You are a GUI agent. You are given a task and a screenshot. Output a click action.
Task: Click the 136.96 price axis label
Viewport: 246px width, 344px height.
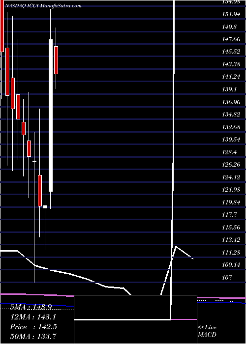click(231, 102)
